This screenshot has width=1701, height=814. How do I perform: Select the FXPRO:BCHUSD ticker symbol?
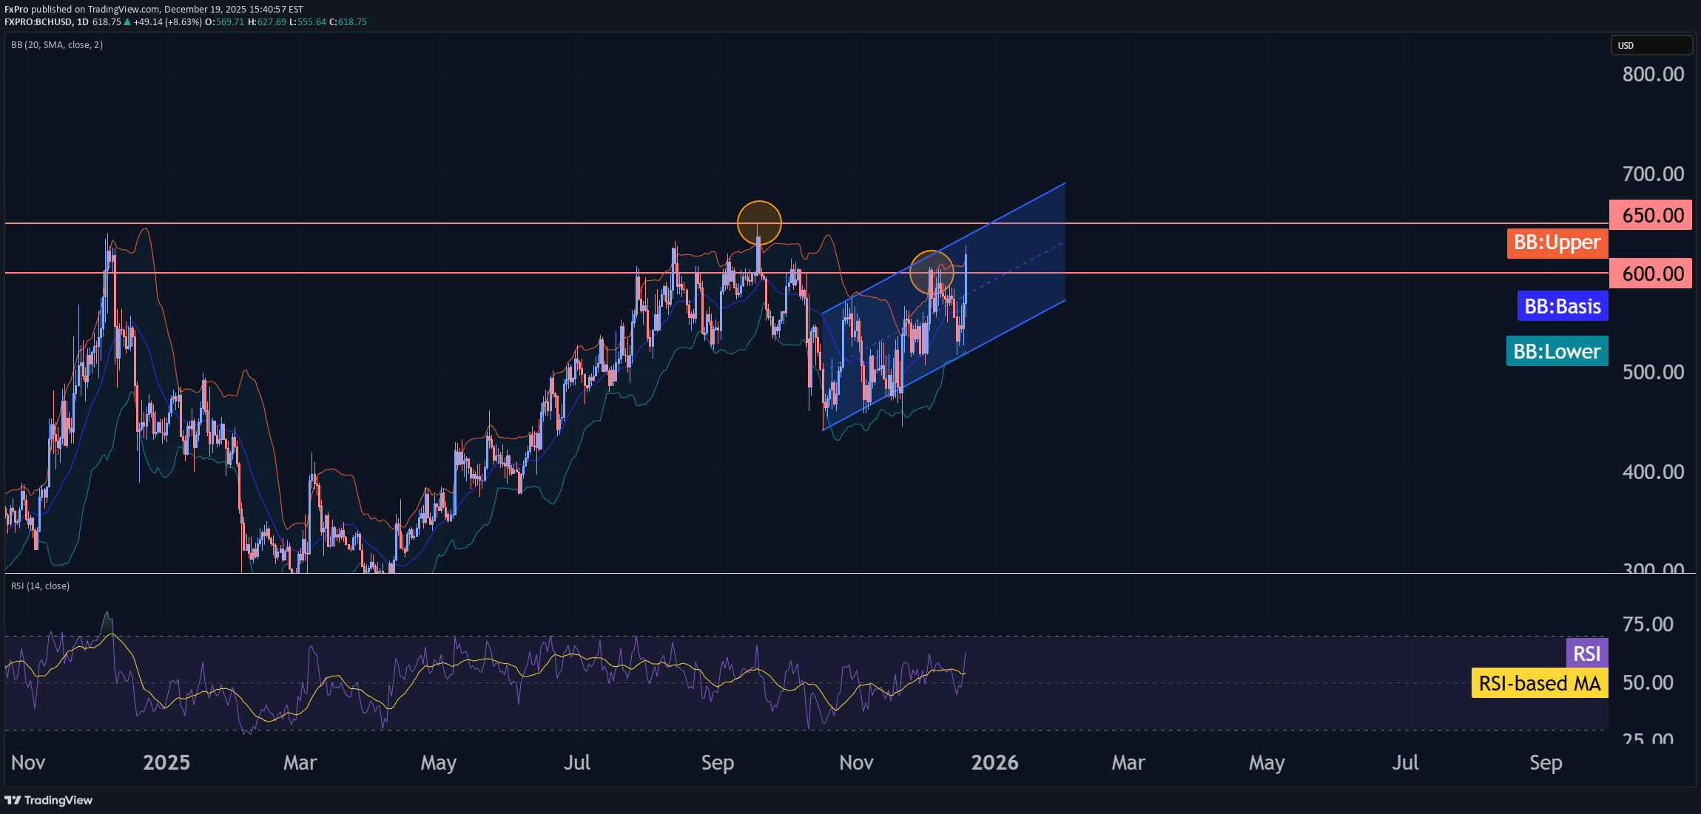click(x=37, y=22)
